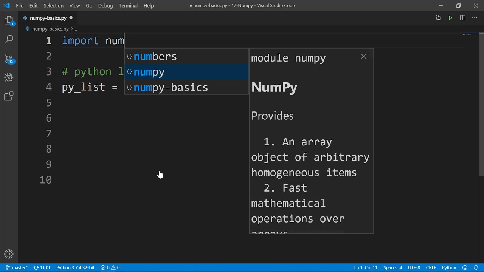Change the CRLF end-of-line sequence

(431, 267)
